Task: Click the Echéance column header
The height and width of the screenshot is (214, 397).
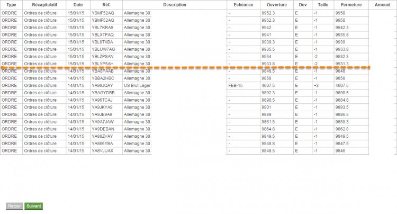Action: pyautogui.click(x=243, y=5)
